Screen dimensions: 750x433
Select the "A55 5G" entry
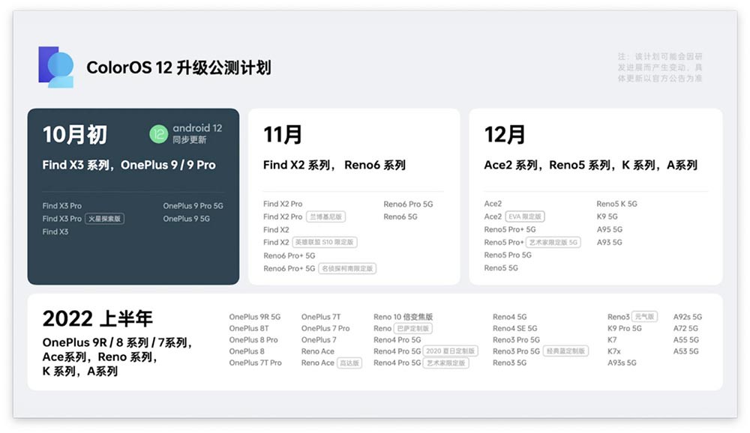tap(686, 340)
